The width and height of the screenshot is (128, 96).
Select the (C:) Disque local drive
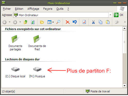(x=15, y=72)
